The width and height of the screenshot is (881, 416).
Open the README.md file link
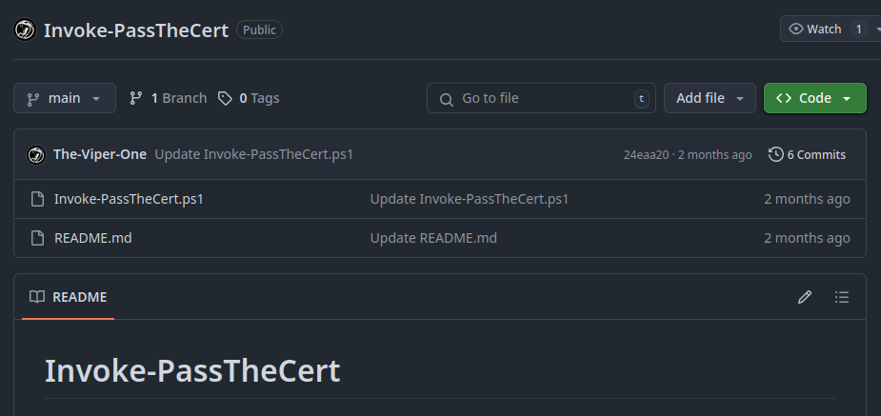pos(93,238)
